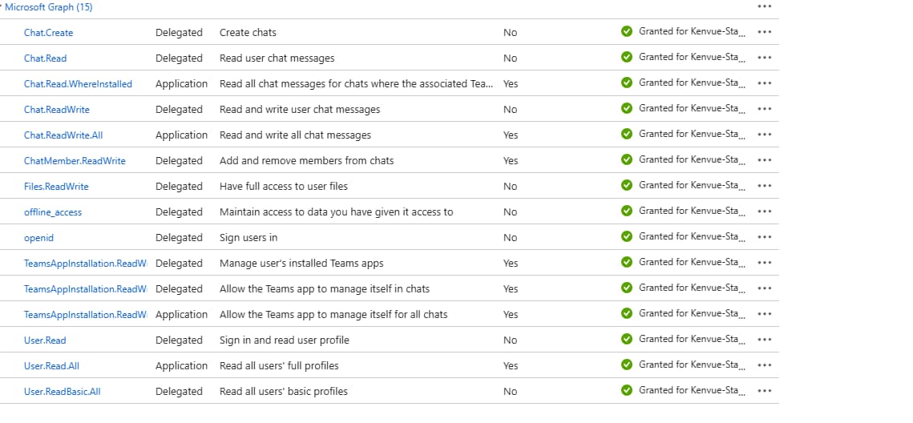Open the User.Read permission entry
The image size is (913, 423).
point(45,340)
